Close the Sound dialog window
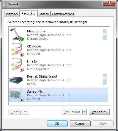 click(x=109, y=3)
